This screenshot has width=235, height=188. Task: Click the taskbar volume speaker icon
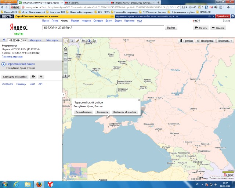(216, 184)
